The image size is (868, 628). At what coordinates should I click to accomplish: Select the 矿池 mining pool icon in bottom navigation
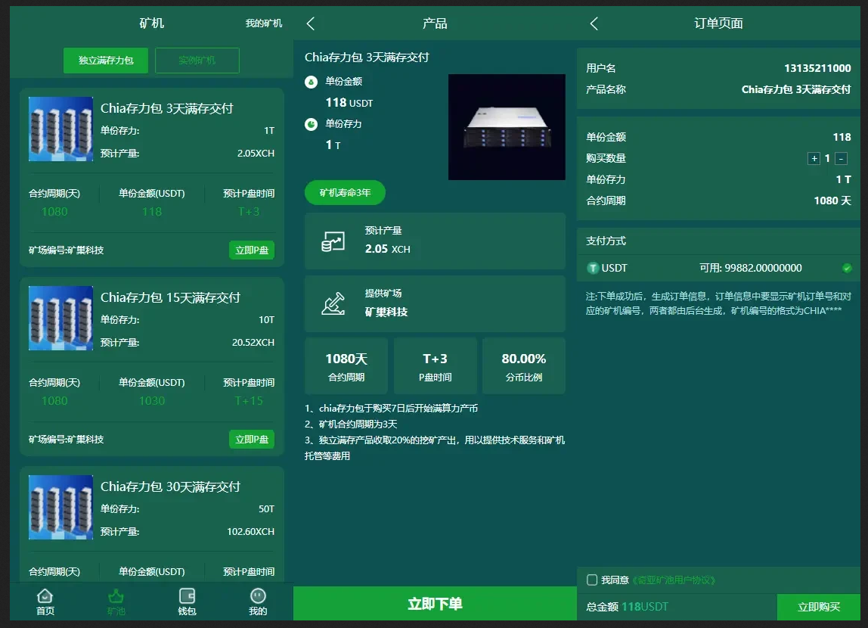coord(116,597)
